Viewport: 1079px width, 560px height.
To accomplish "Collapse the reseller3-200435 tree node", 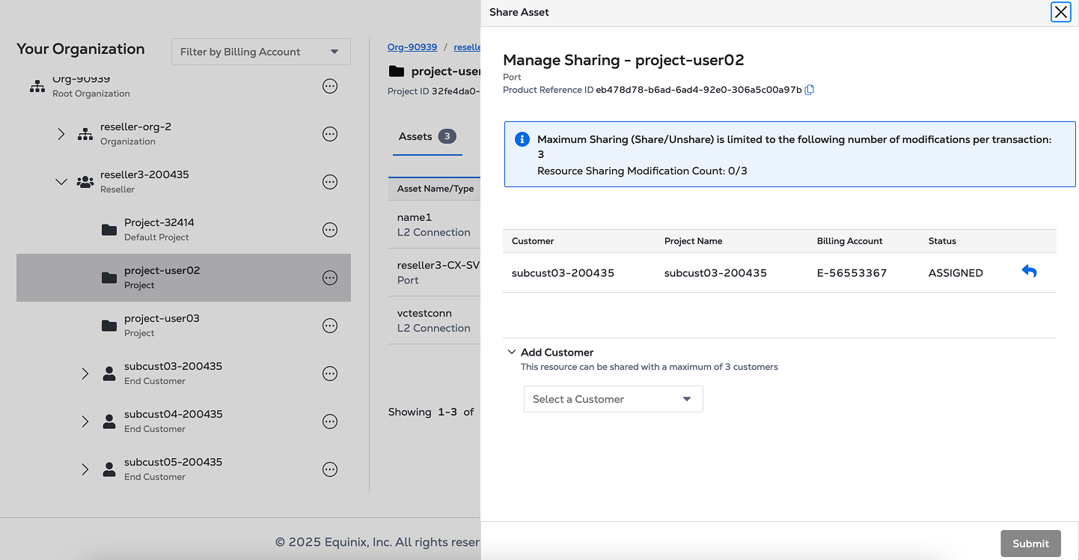I will 61,182.
